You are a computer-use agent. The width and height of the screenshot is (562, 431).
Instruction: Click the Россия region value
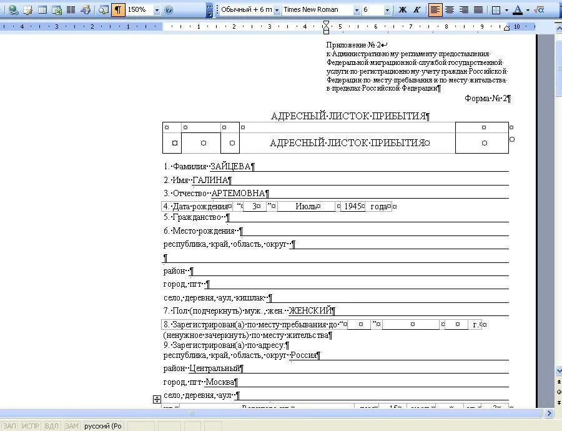[x=303, y=355]
